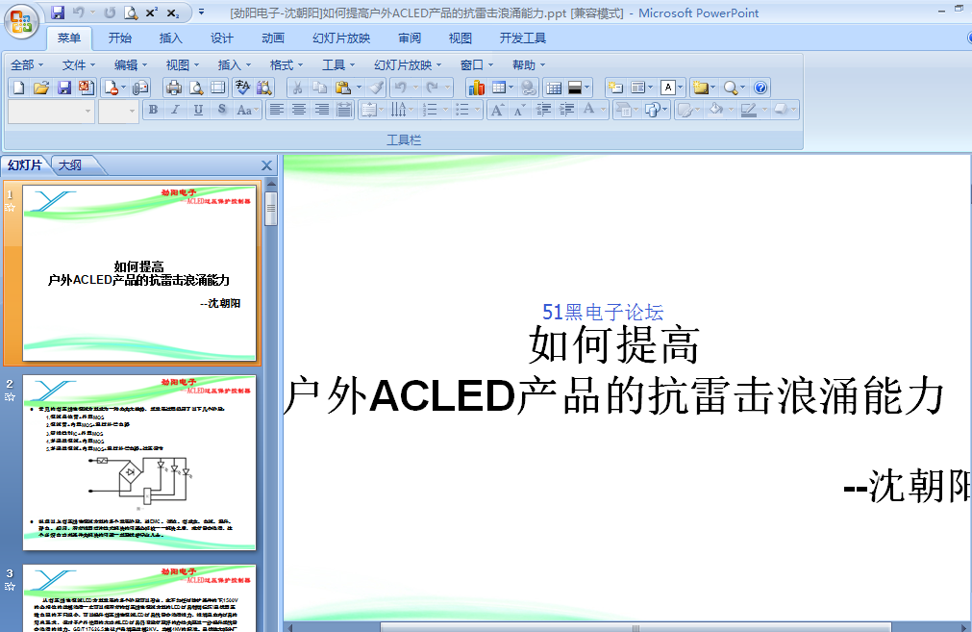
Task: Switch to the 开始 ribbon tab
Action: pos(119,38)
